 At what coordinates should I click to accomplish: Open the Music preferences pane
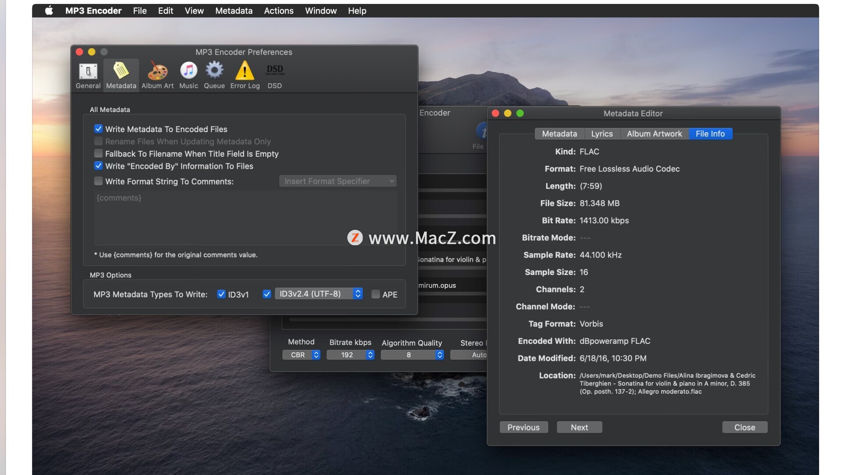pyautogui.click(x=189, y=75)
